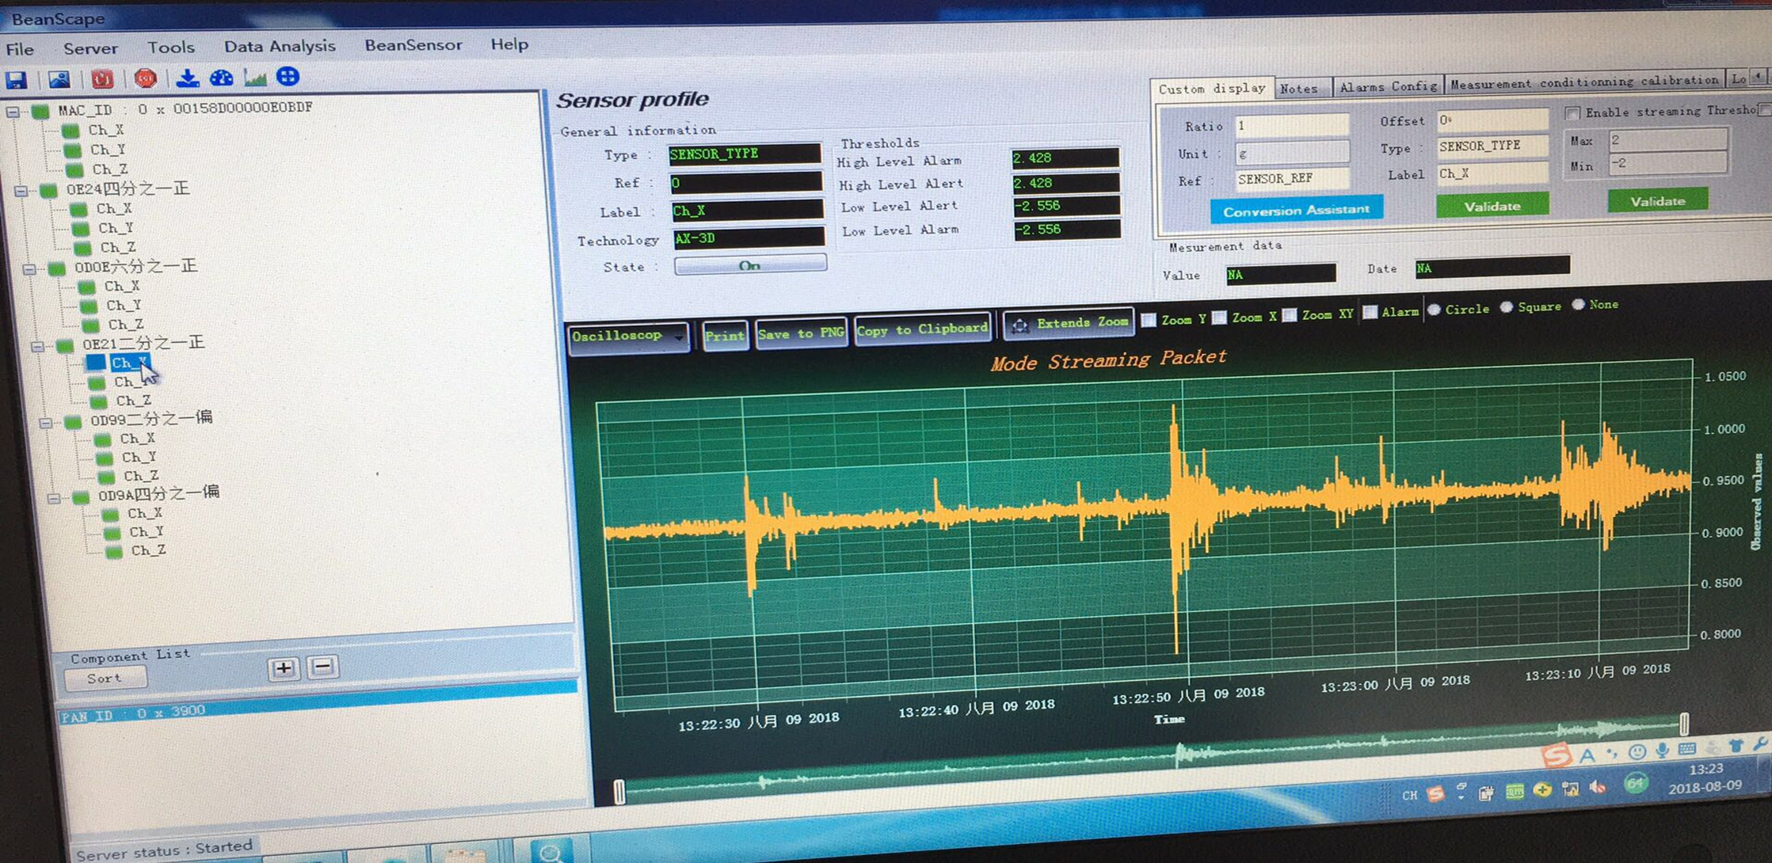Click the Conversion Assistant button
The height and width of the screenshot is (863, 1772).
pyautogui.click(x=1296, y=210)
